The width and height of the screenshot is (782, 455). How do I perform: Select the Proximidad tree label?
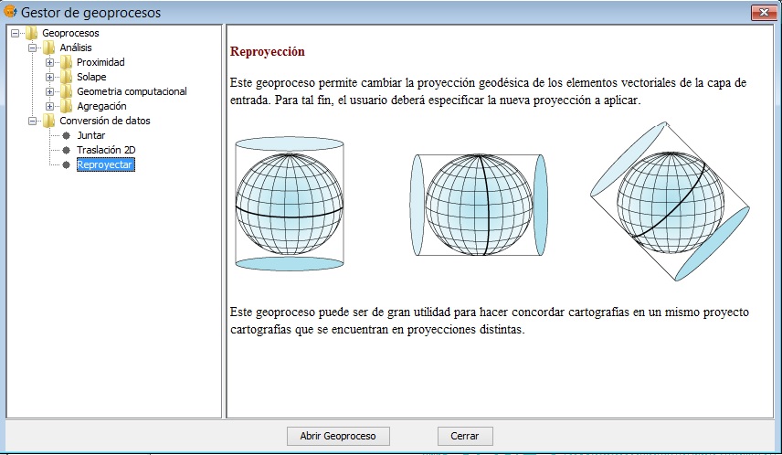point(100,62)
